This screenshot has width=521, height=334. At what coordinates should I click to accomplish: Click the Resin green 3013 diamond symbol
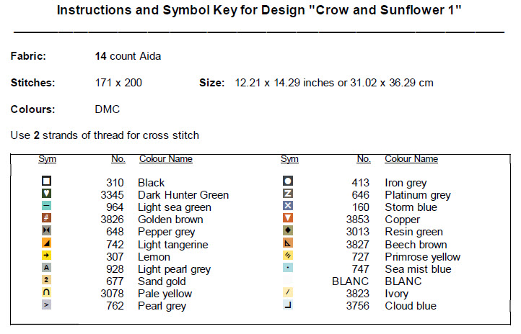click(288, 231)
